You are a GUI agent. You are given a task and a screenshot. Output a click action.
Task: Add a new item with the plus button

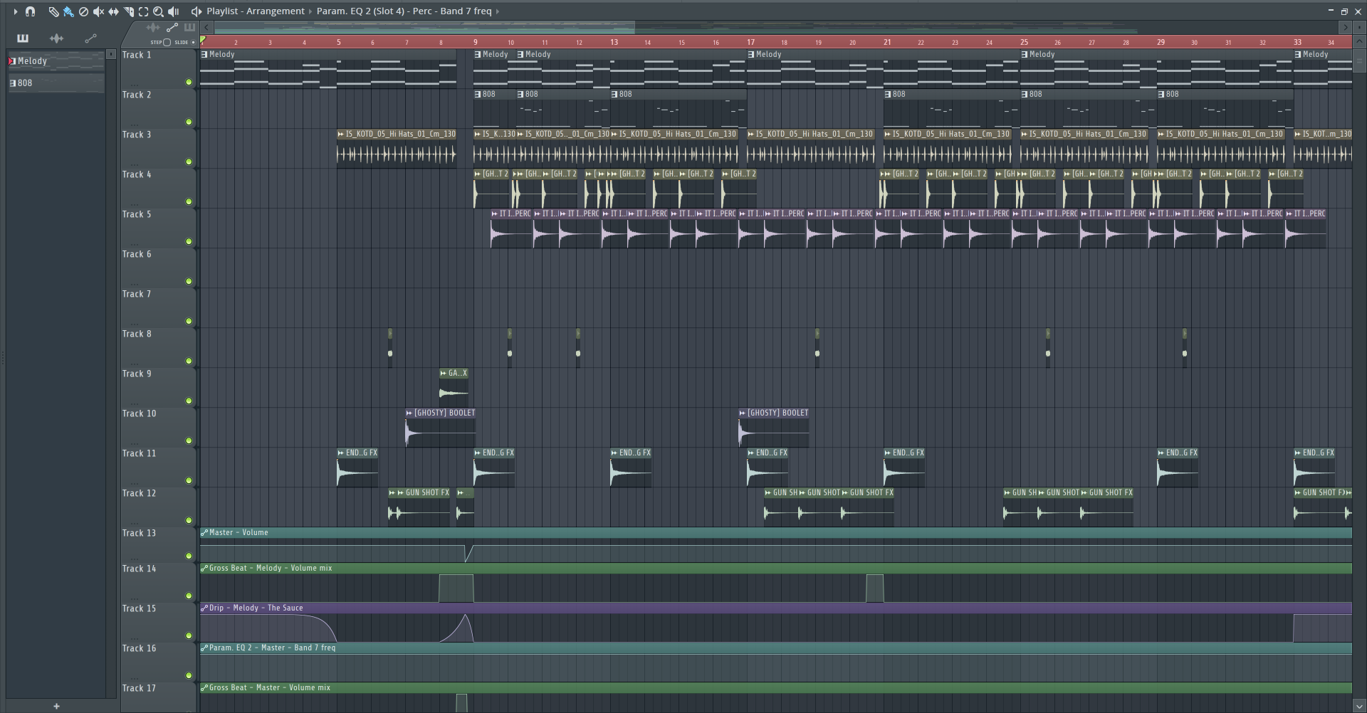click(x=56, y=706)
